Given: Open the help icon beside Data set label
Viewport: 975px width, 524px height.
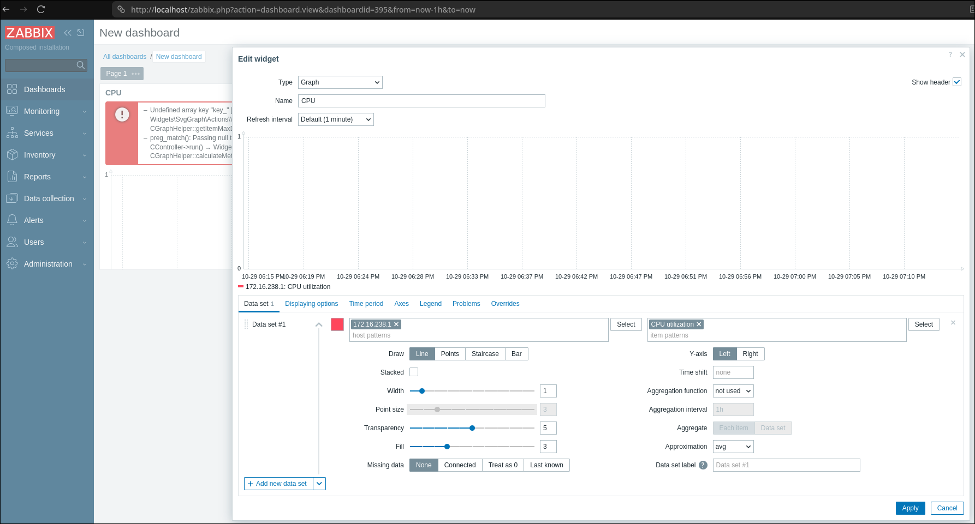Looking at the screenshot, I should click(703, 465).
